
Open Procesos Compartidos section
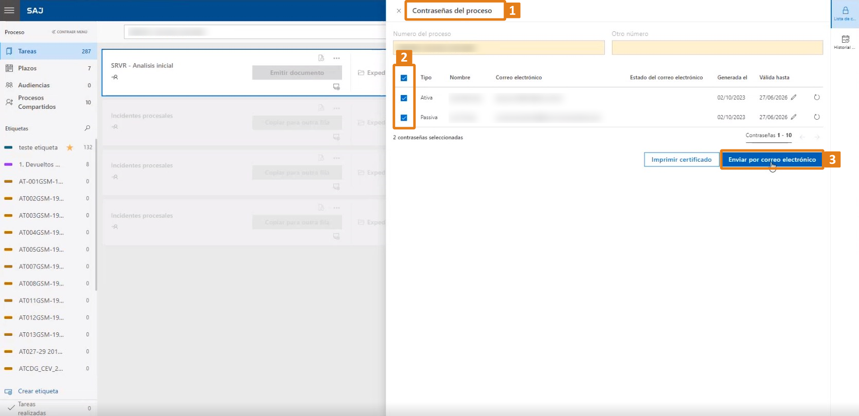pyautogui.click(x=48, y=102)
